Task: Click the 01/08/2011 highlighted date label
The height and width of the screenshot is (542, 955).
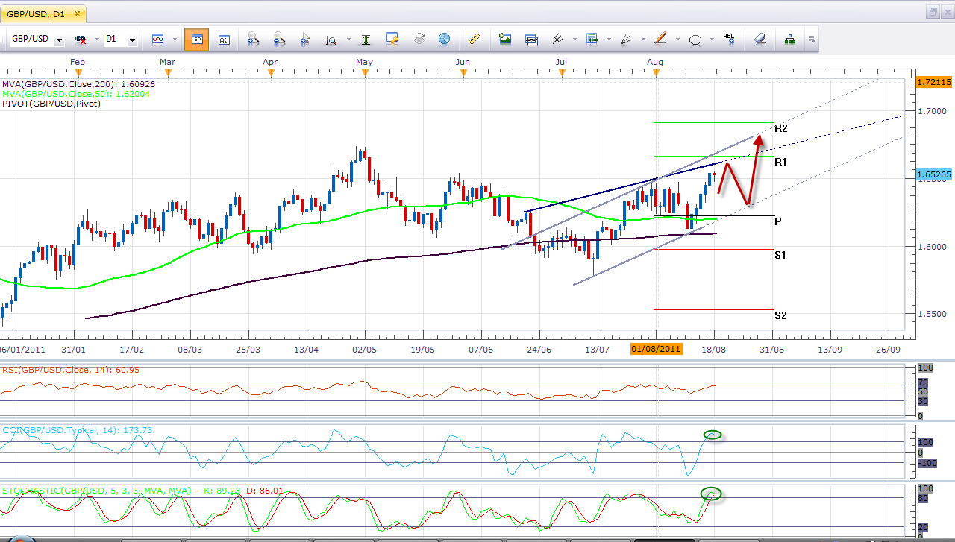Action: coord(656,348)
